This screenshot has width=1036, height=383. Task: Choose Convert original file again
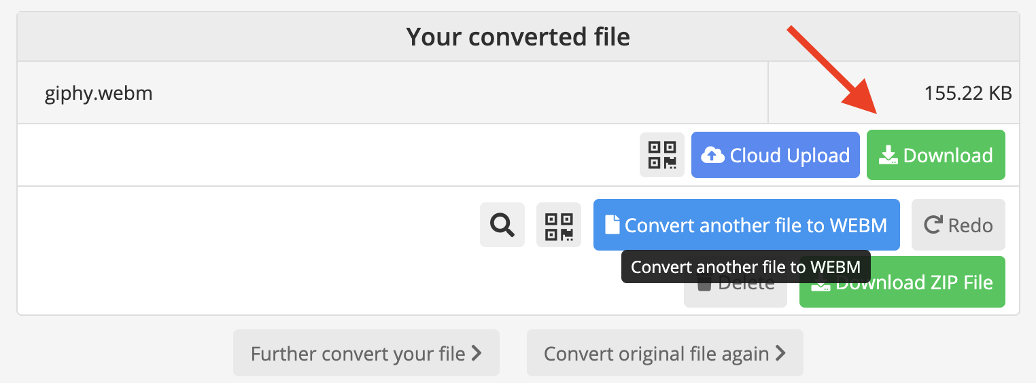(664, 353)
